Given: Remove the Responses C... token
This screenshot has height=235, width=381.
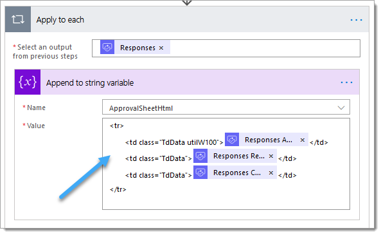Looking at the screenshot, I should pyautogui.click(x=271, y=173).
